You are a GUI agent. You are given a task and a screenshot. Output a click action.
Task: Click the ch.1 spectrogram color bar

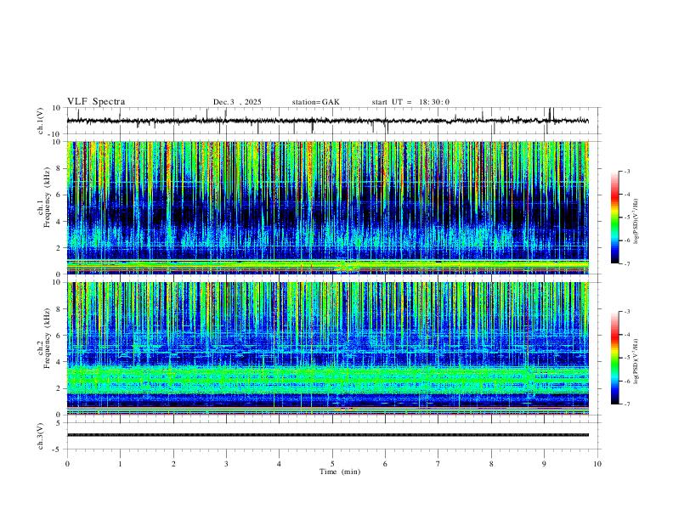coord(615,218)
